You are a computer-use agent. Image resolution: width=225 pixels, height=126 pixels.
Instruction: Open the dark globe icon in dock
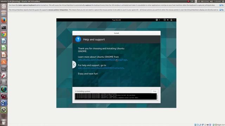point(4,90)
